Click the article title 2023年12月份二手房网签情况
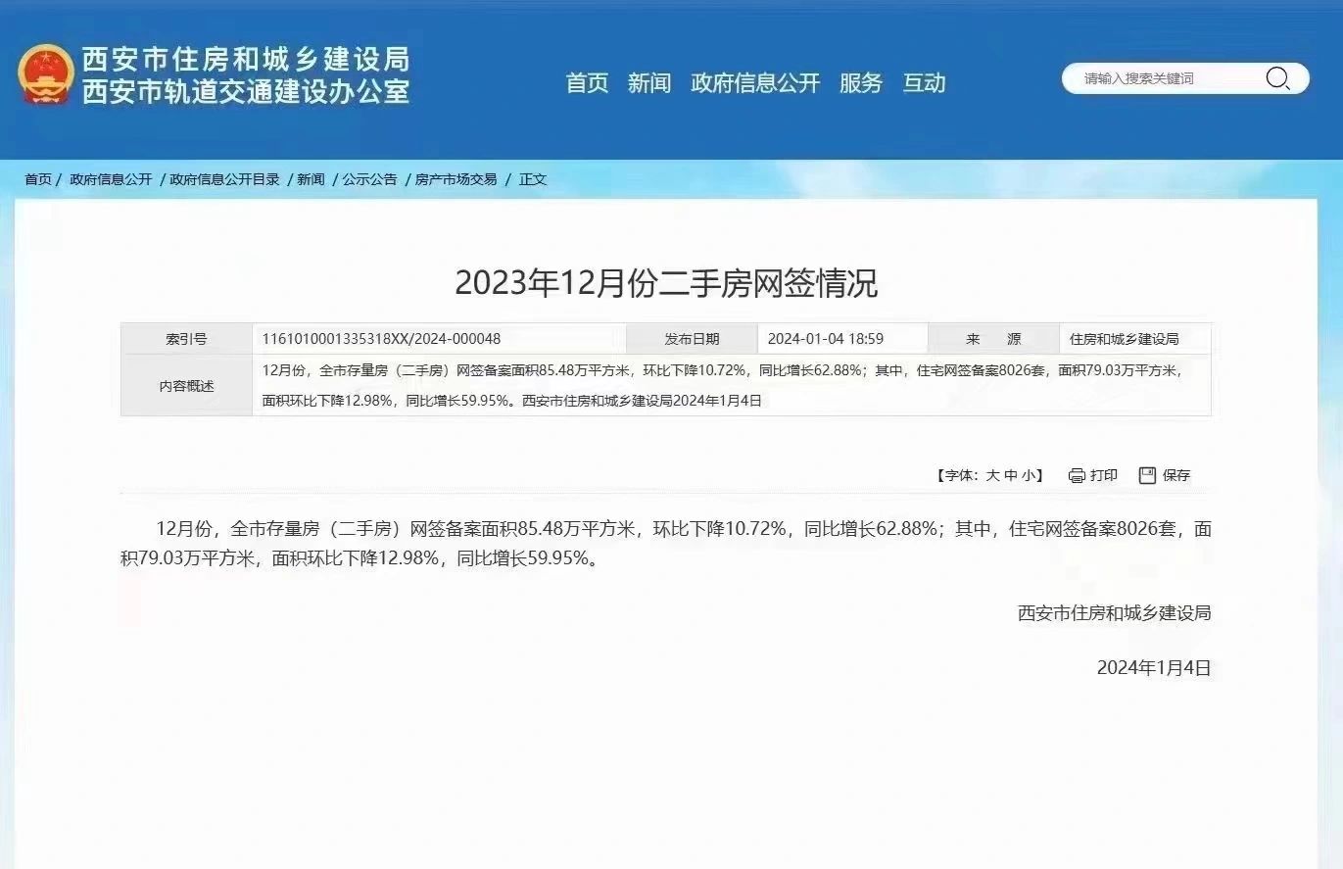Viewport: 1343px width, 869px height. coord(666,284)
